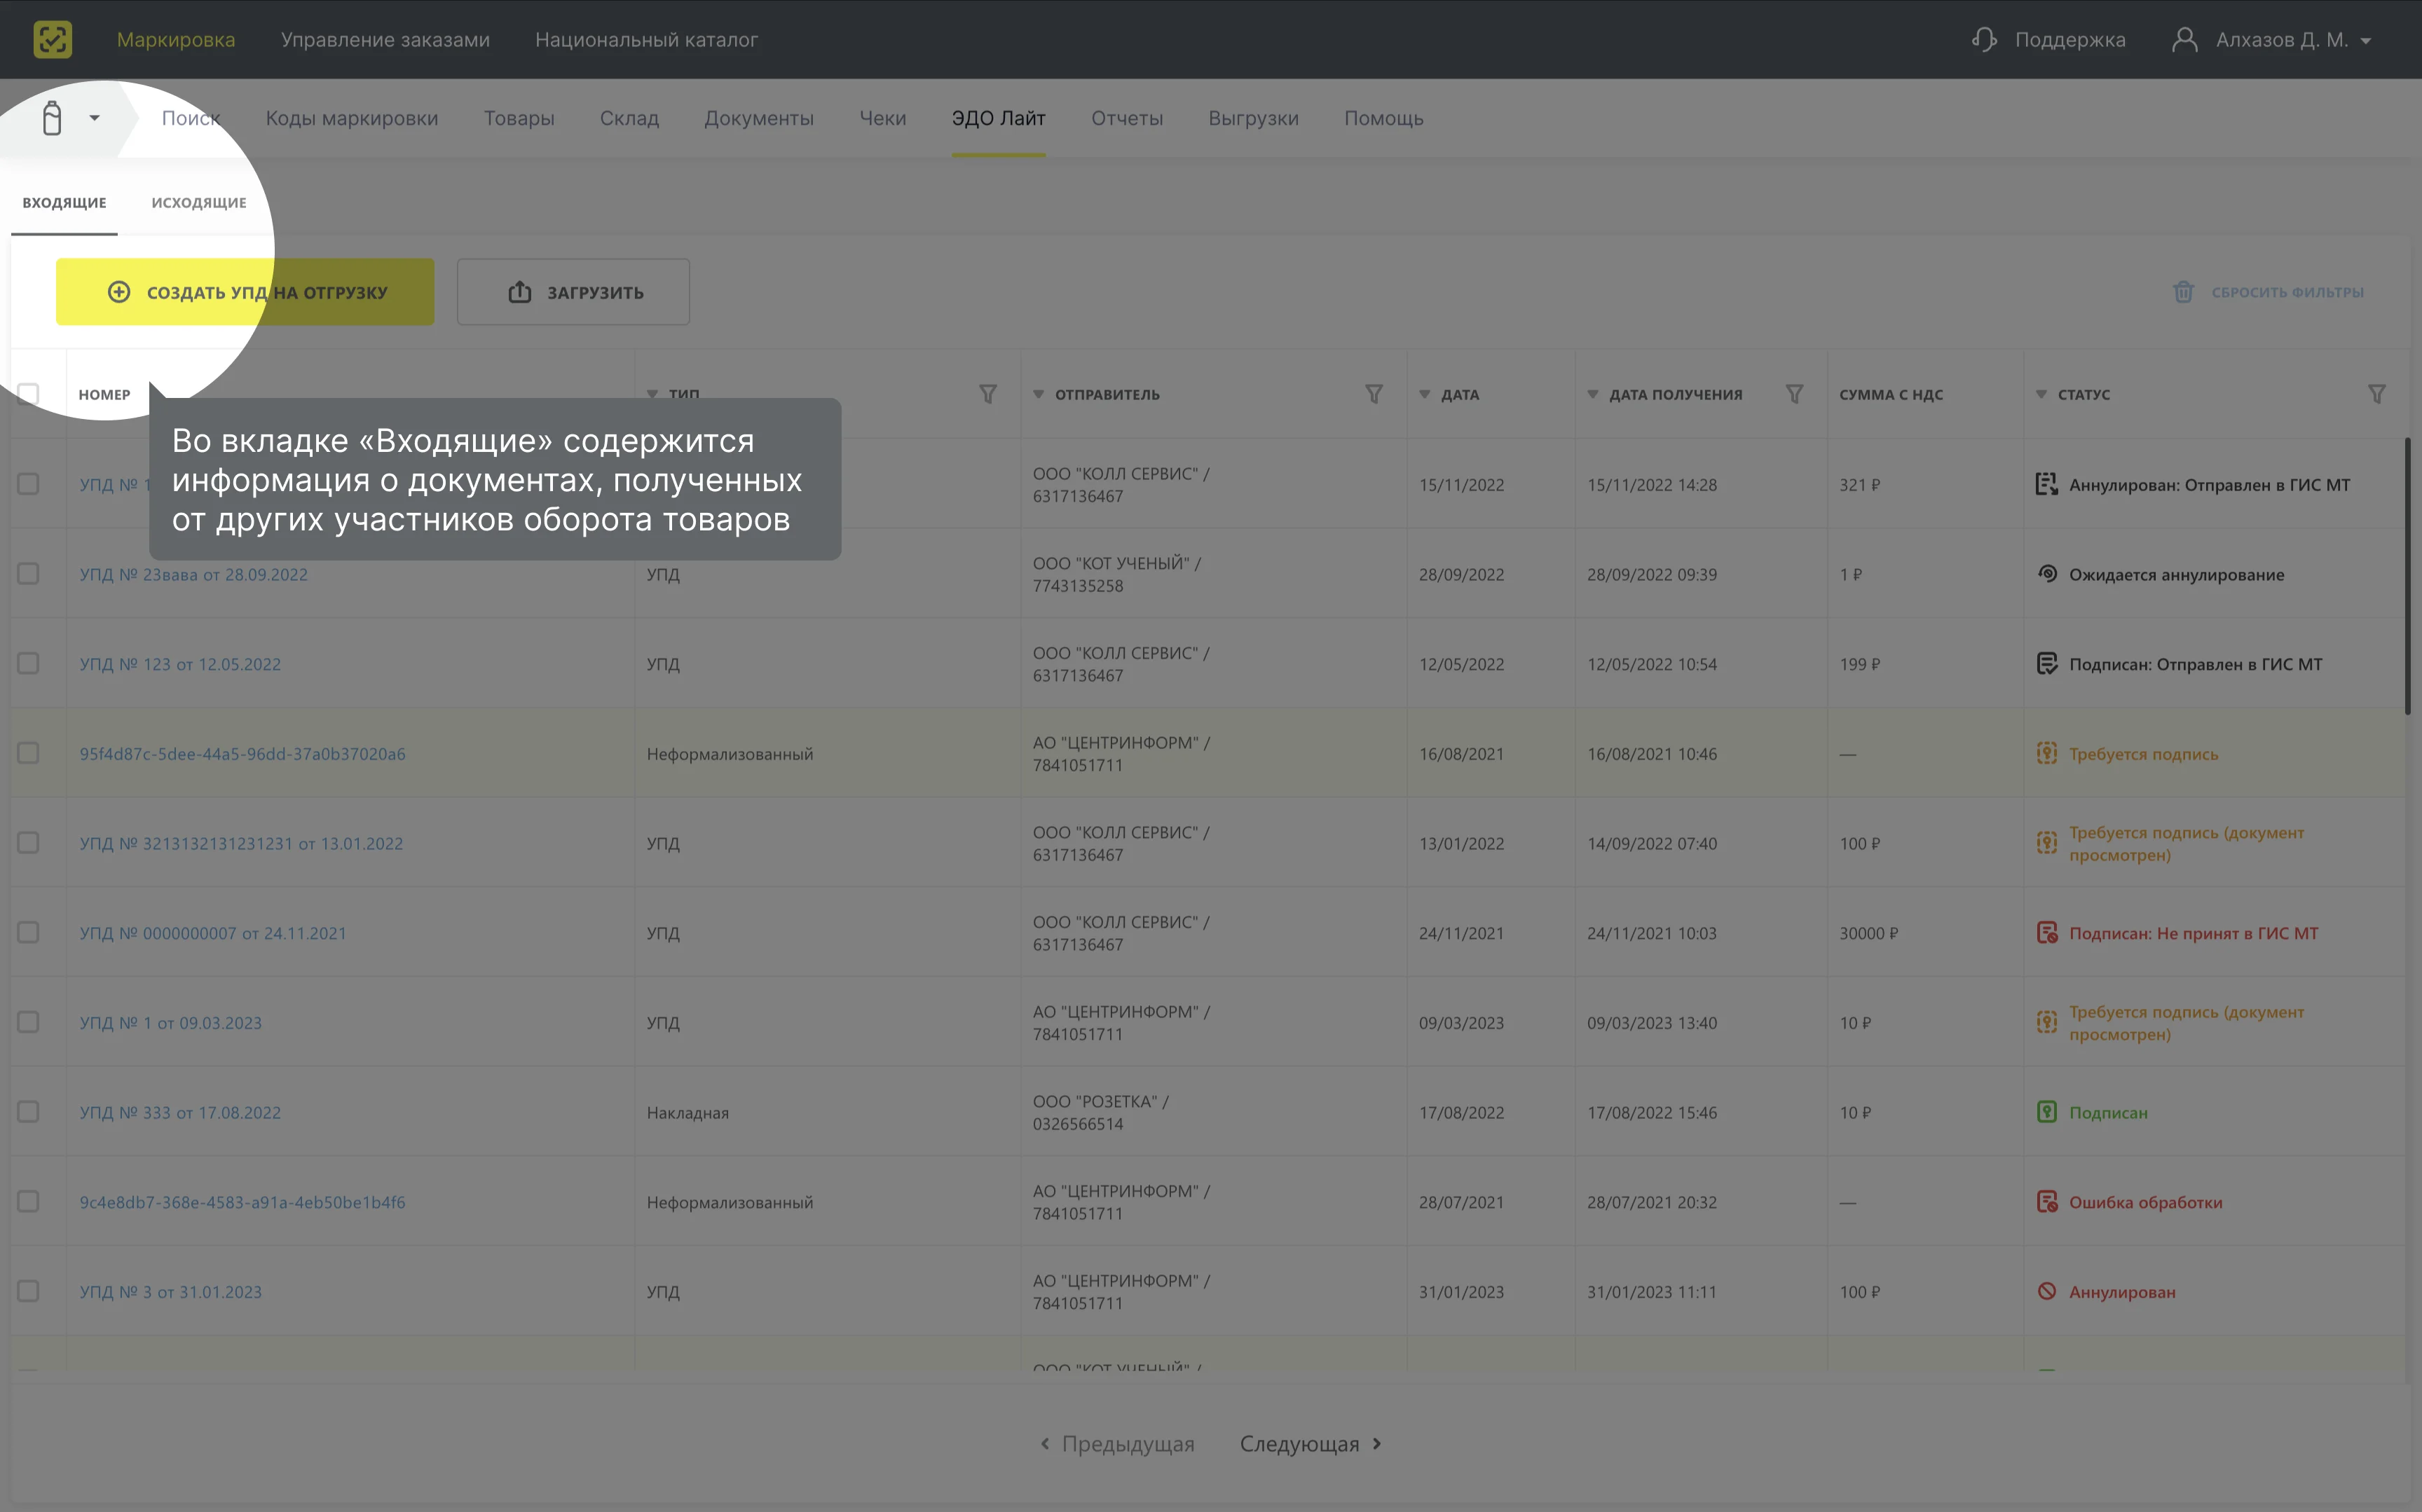Tick the checkbox for УПД № 123 row
This screenshot has height=1512, width=2422.
(28, 663)
